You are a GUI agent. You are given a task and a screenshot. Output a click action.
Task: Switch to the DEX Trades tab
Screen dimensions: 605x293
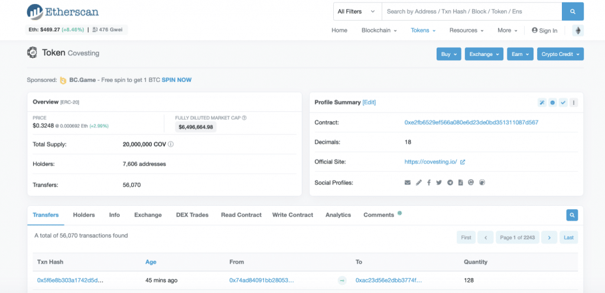coord(192,215)
